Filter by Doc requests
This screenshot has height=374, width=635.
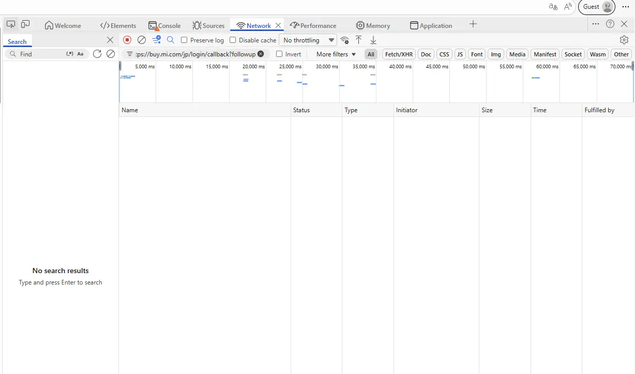pyautogui.click(x=426, y=54)
